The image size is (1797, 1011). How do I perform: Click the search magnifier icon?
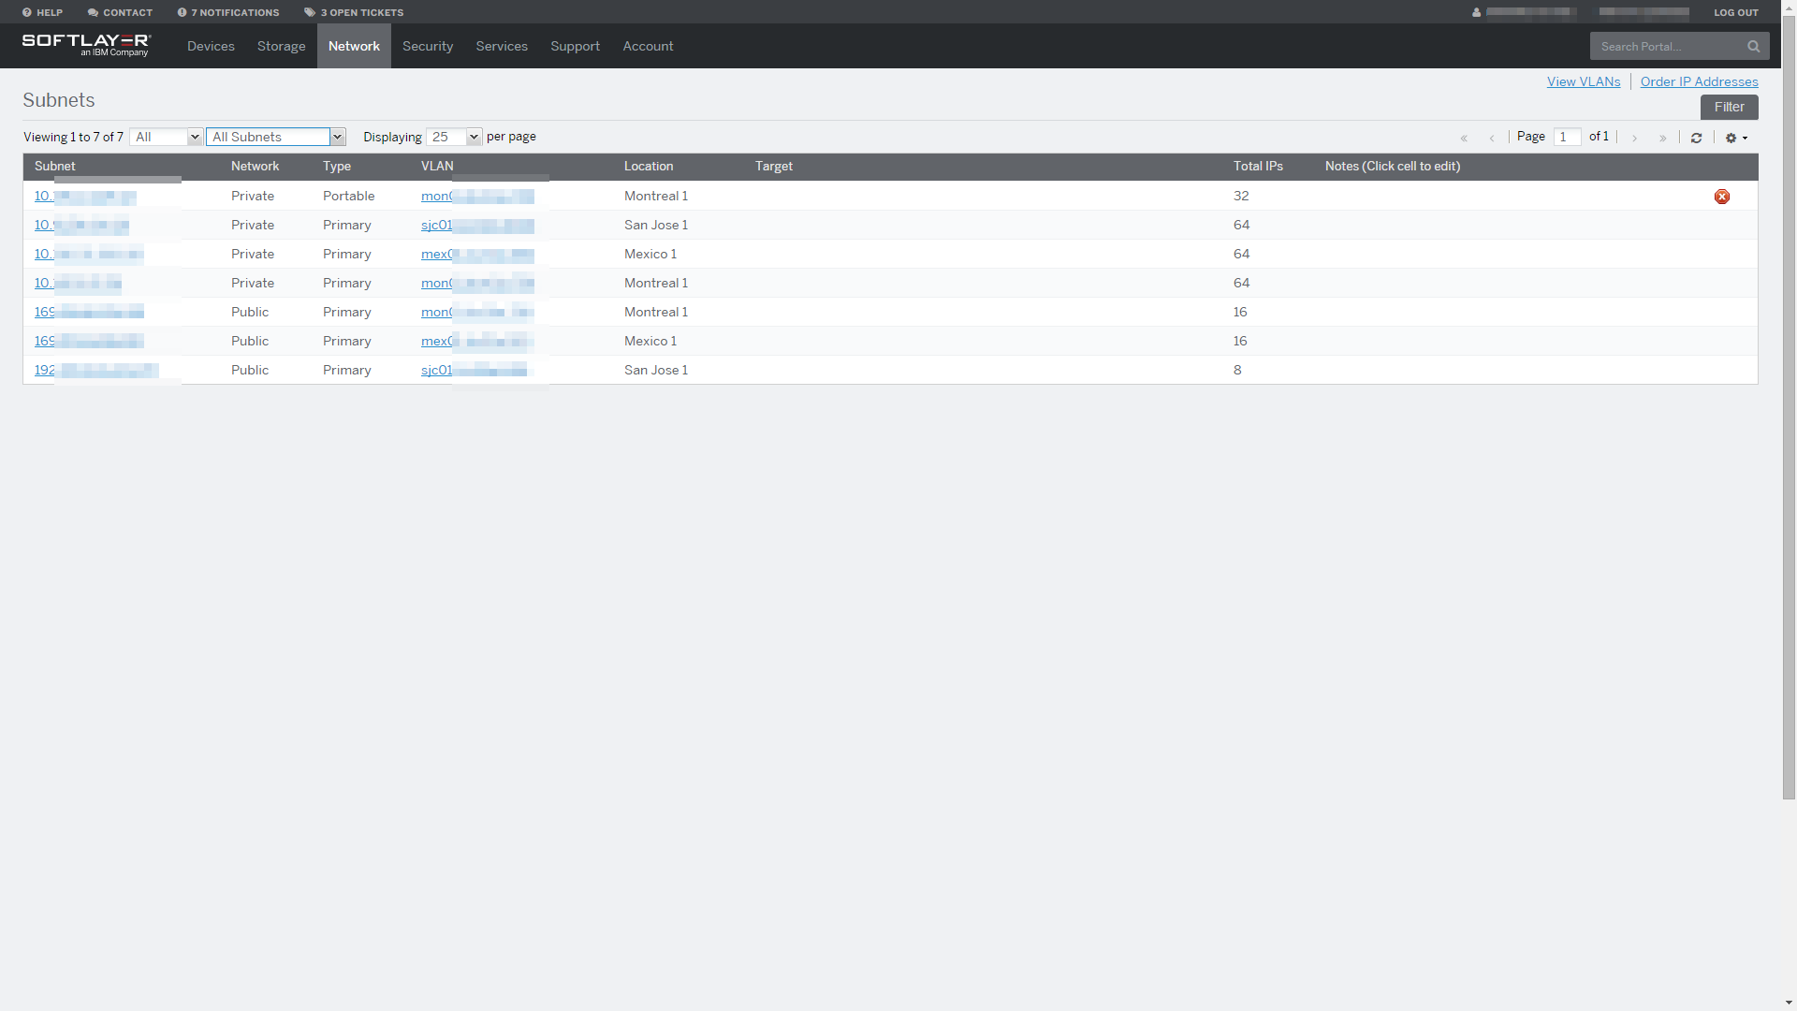(x=1753, y=46)
